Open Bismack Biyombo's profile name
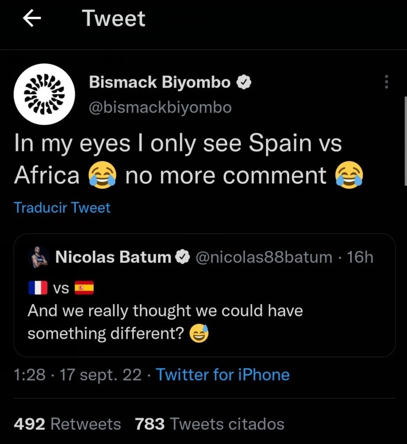407x444 pixels. pyautogui.click(x=159, y=83)
